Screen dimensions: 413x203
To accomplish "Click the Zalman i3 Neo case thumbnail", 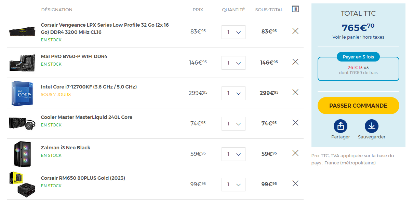I will pos(22,154).
